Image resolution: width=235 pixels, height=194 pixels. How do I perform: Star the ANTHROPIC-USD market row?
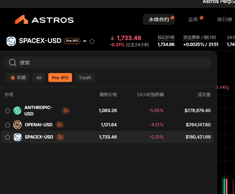pyautogui.click(x=8, y=111)
